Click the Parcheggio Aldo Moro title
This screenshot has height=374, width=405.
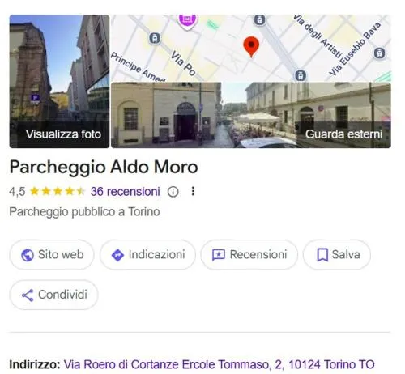pyautogui.click(x=104, y=167)
